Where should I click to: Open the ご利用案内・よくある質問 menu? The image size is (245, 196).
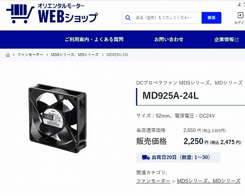pos(94,40)
